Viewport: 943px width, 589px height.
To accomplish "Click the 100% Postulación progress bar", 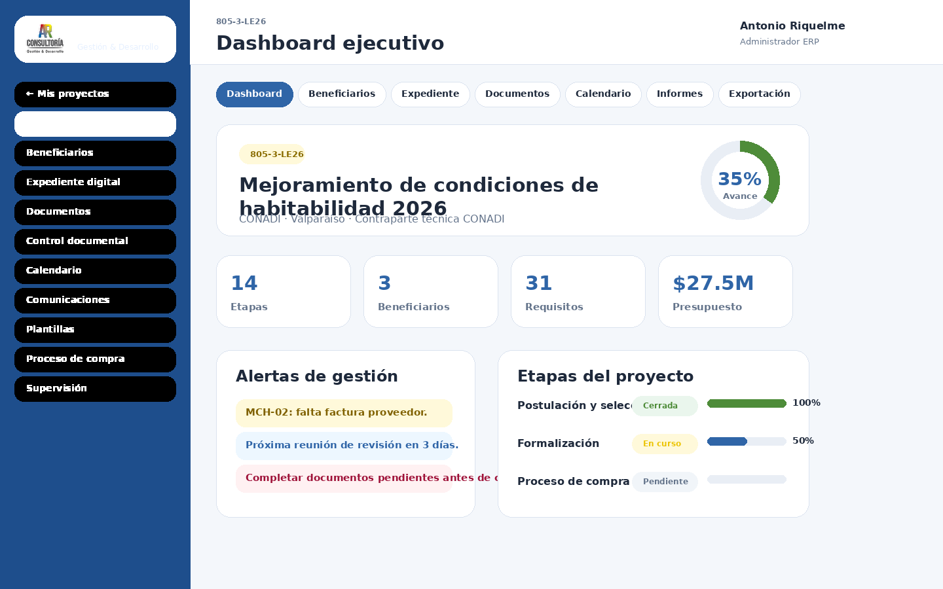I will (747, 404).
